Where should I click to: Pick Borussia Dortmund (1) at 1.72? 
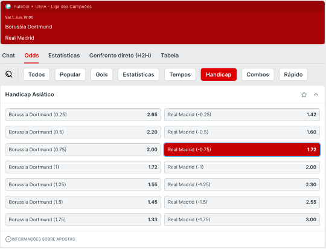(83, 167)
